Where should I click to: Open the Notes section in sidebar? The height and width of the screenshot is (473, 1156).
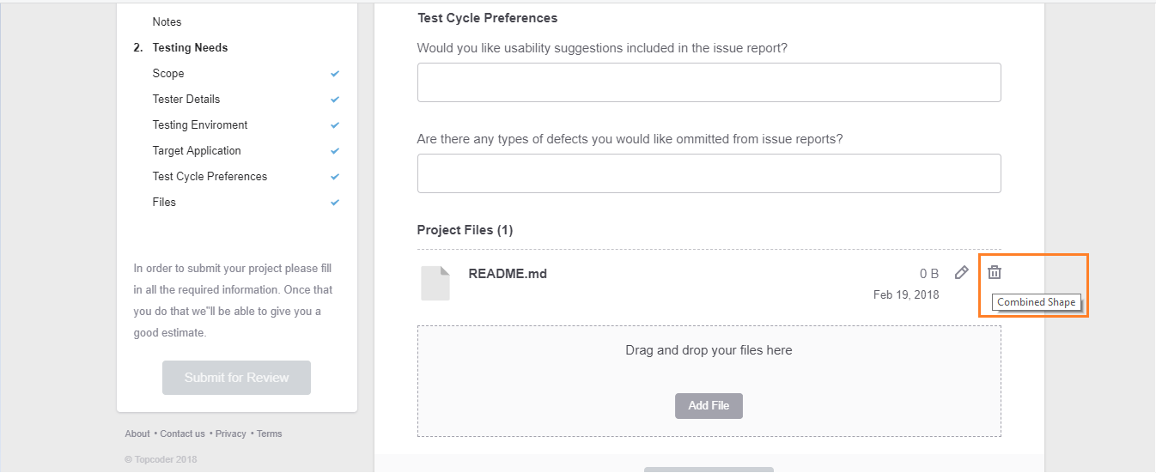coord(167,22)
